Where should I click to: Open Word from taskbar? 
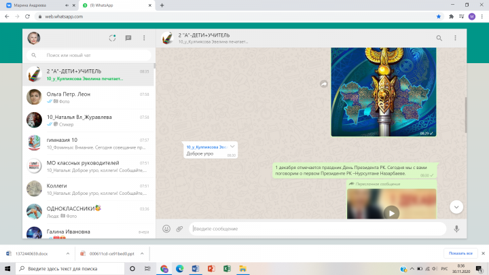pos(195,268)
